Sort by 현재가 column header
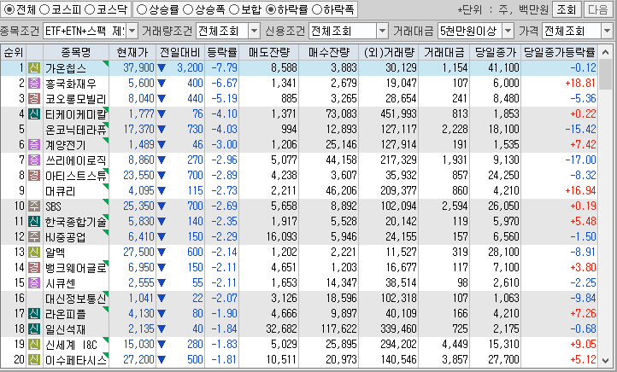This screenshot has height=372, width=617. (x=132, y=52)
